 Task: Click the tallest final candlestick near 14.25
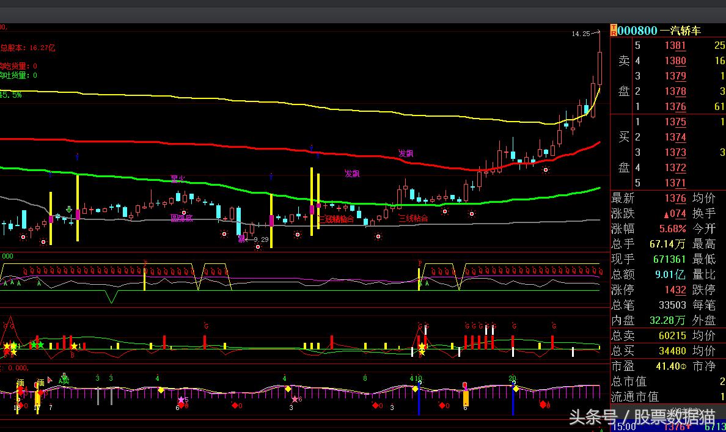coord(599,67)
